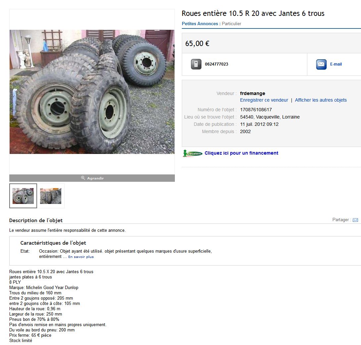Click the phone number 0624777023
Image resolution: width=361 pixels, height=345 pixels.
216,64
